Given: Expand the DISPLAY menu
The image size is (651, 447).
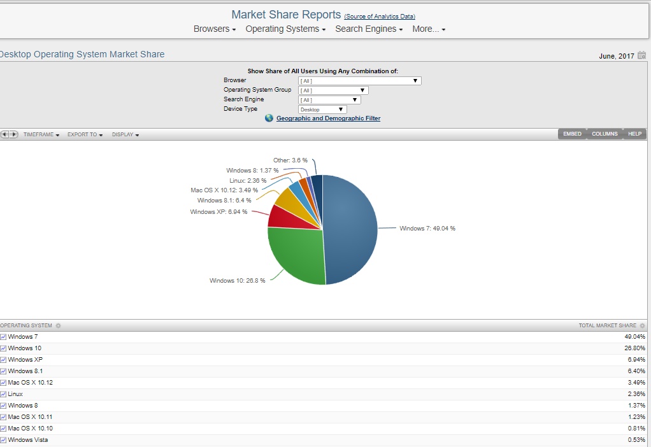Looking at the screenshot, I should 125,134.
